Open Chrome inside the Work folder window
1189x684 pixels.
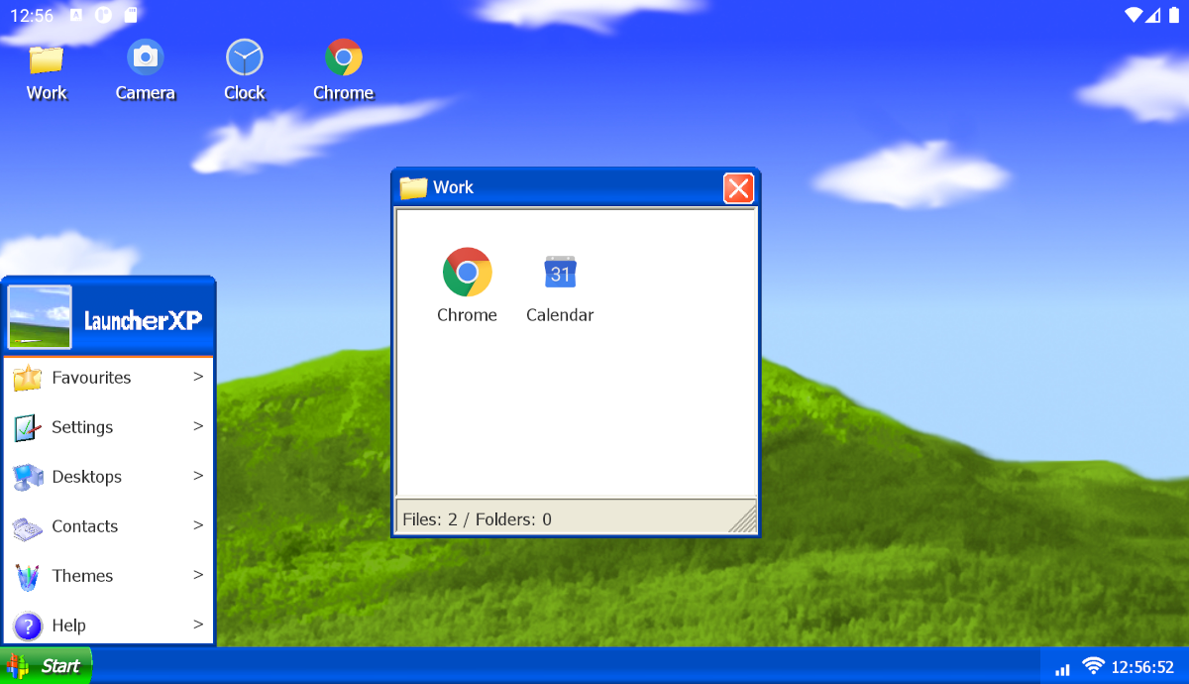(467, 285)
